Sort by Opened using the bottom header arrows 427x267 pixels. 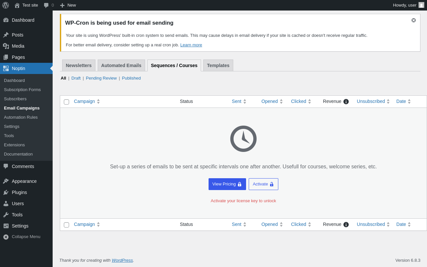click(x=281, y=225)
